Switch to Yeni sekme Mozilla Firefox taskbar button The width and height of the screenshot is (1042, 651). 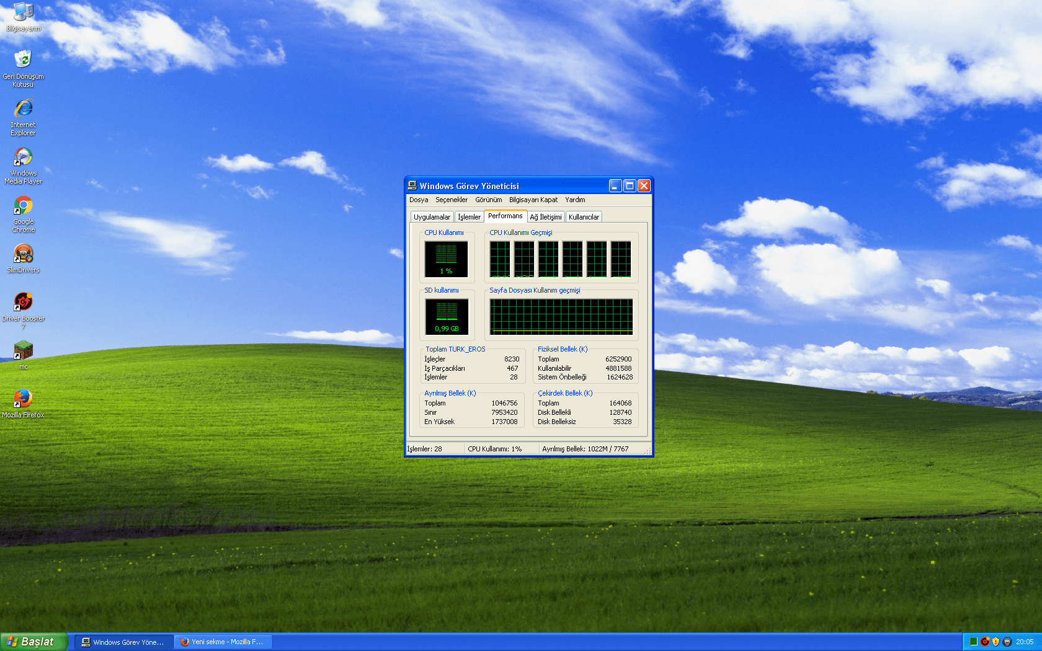(x=222, y=642)
